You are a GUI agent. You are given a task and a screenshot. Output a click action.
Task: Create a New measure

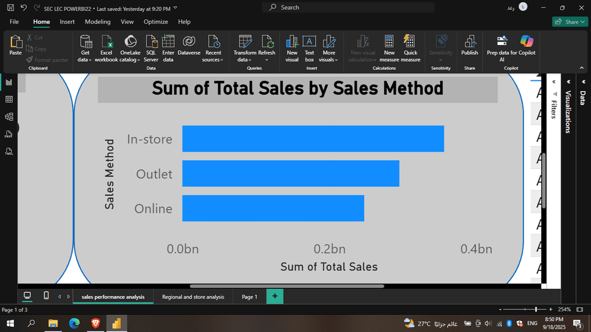389,42
